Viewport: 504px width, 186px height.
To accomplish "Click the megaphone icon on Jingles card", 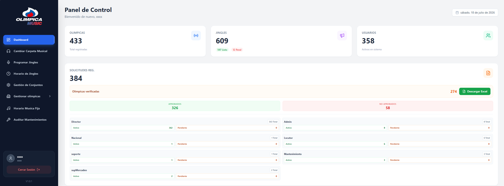I will [x=342, y=36].
